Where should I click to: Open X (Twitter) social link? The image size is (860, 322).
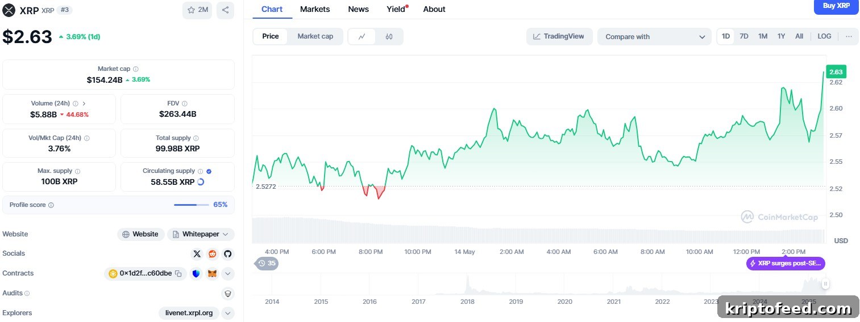coord(197,254)
